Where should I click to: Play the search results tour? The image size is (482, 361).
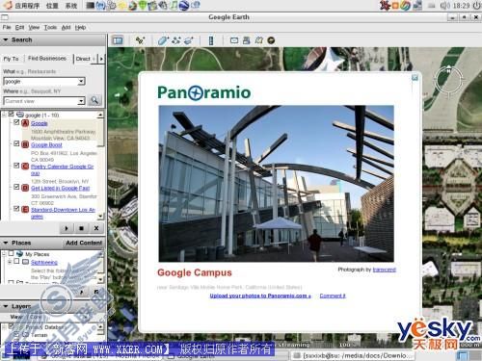pyautogui.click(x=67, y=228)
